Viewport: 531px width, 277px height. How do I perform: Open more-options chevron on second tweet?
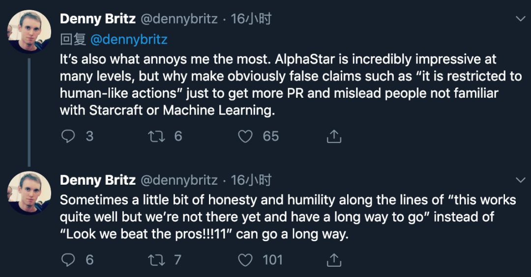(520, 180)
